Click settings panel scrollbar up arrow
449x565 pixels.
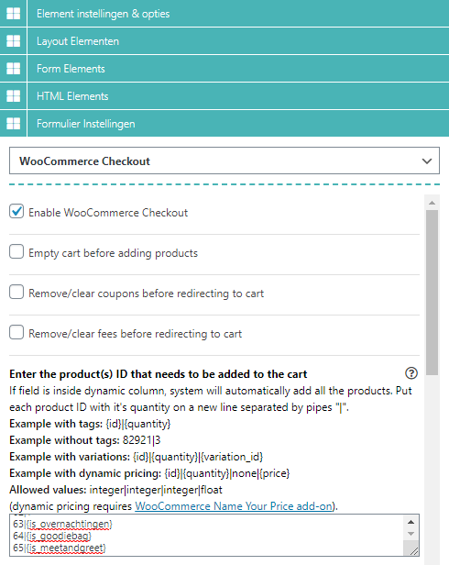pos(433,203)
